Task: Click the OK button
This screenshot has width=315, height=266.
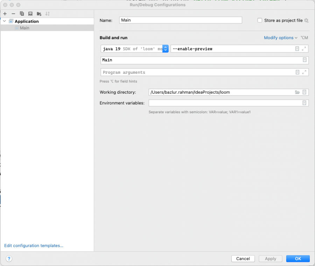Action: pyautogui.click(x=298, y=259)
